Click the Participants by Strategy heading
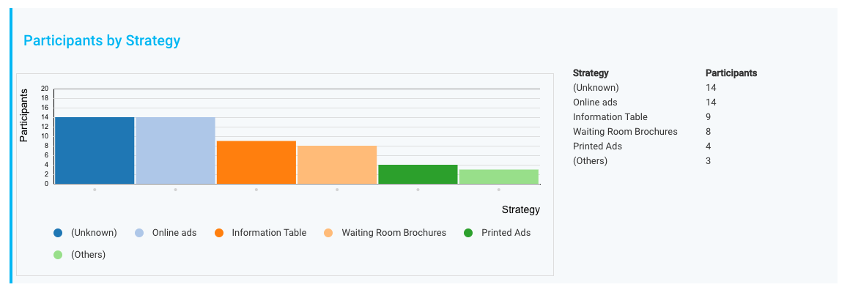The width and height of the screenshot is (850, 290). coord(102,41)
